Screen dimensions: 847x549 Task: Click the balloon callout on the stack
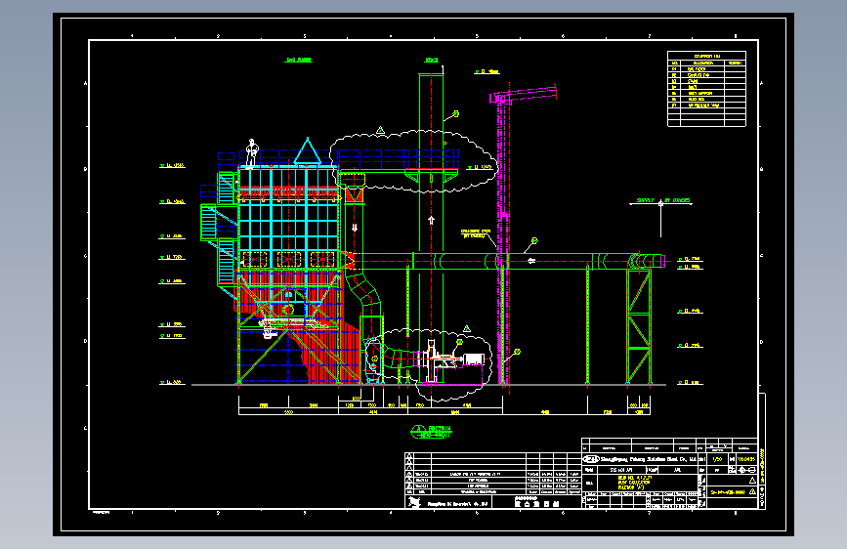click(456, 113)
